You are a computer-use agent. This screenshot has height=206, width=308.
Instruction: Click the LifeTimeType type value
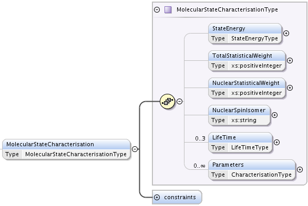(x=250, y=147)
